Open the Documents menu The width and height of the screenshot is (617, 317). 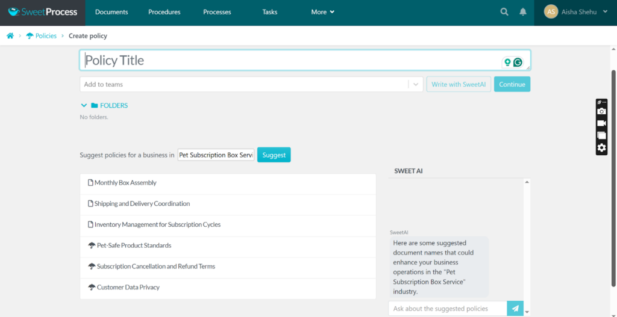pyautogui.click(x=111, y=12)
